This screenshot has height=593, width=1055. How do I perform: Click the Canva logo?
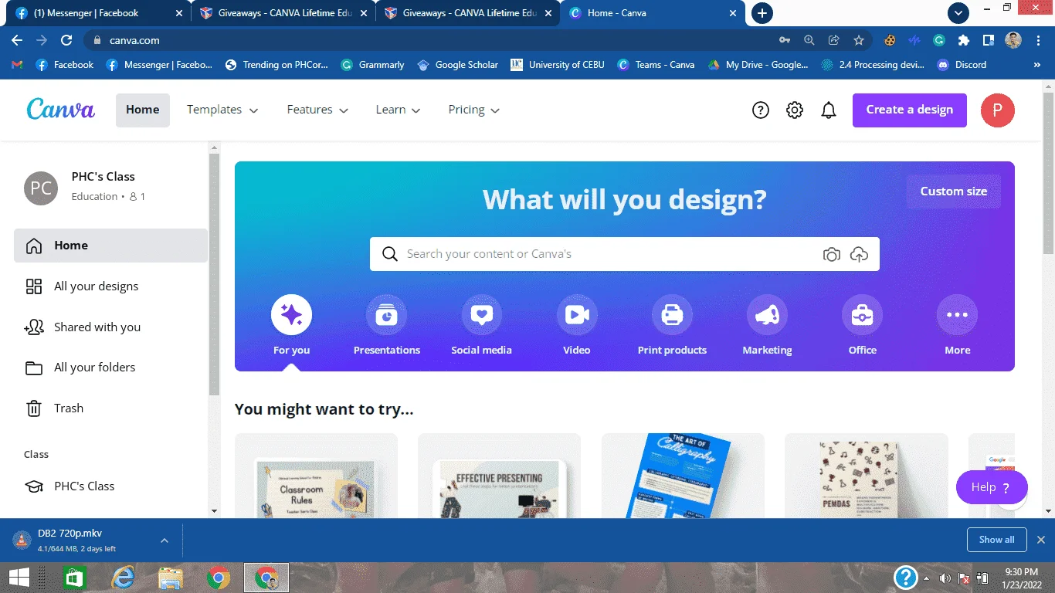(x=60, y=110)
